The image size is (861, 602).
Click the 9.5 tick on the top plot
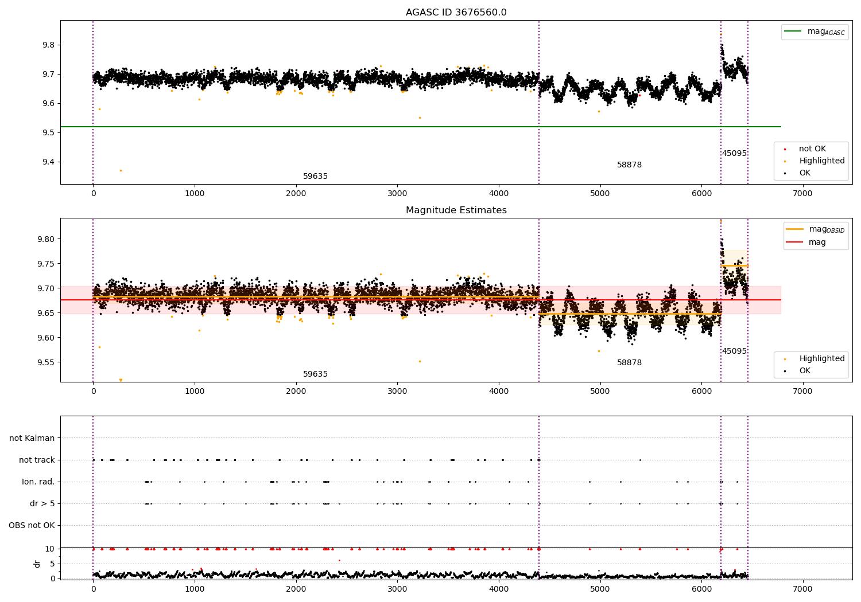[x=48, y=133]
